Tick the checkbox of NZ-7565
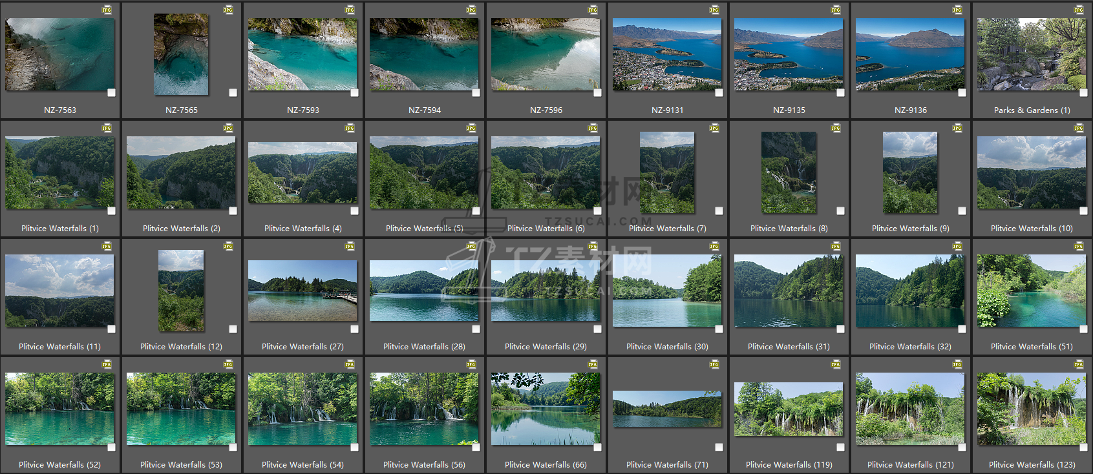Screen dimensions: 1093x474 coord(233,92)
